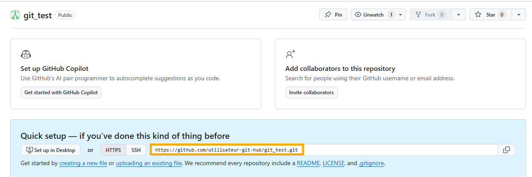Click the Copilot icon in setup card
Screen dimensions: 532x177
(25, 54)
